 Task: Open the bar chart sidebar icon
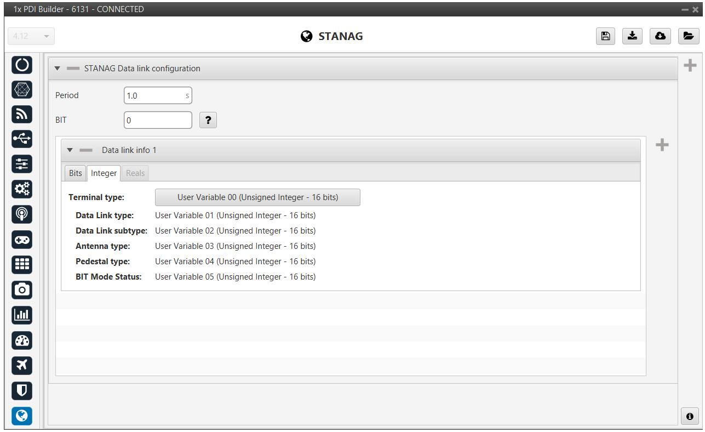(x=22, y=315)
